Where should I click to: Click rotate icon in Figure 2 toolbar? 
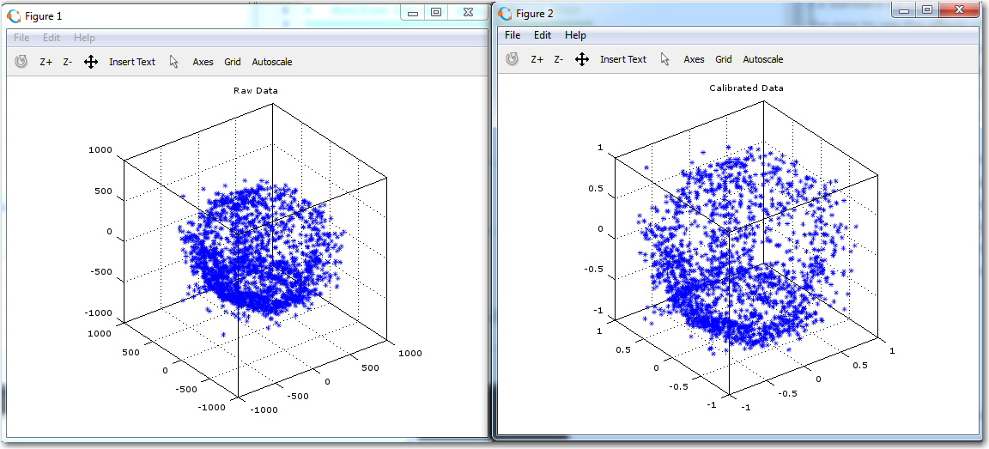(513, 59)
